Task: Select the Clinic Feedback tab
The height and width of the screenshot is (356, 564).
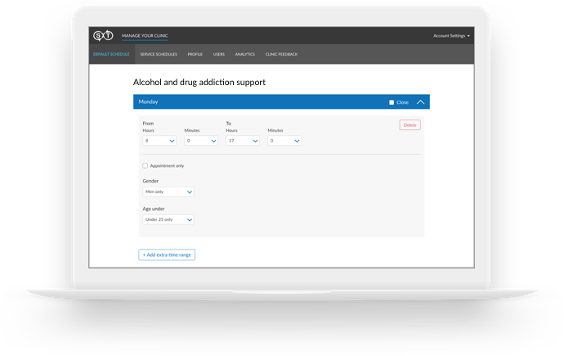Action: pos(281,54)
